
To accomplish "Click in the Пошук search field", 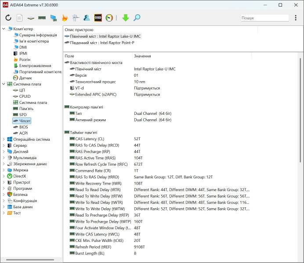I will (264, 18).
